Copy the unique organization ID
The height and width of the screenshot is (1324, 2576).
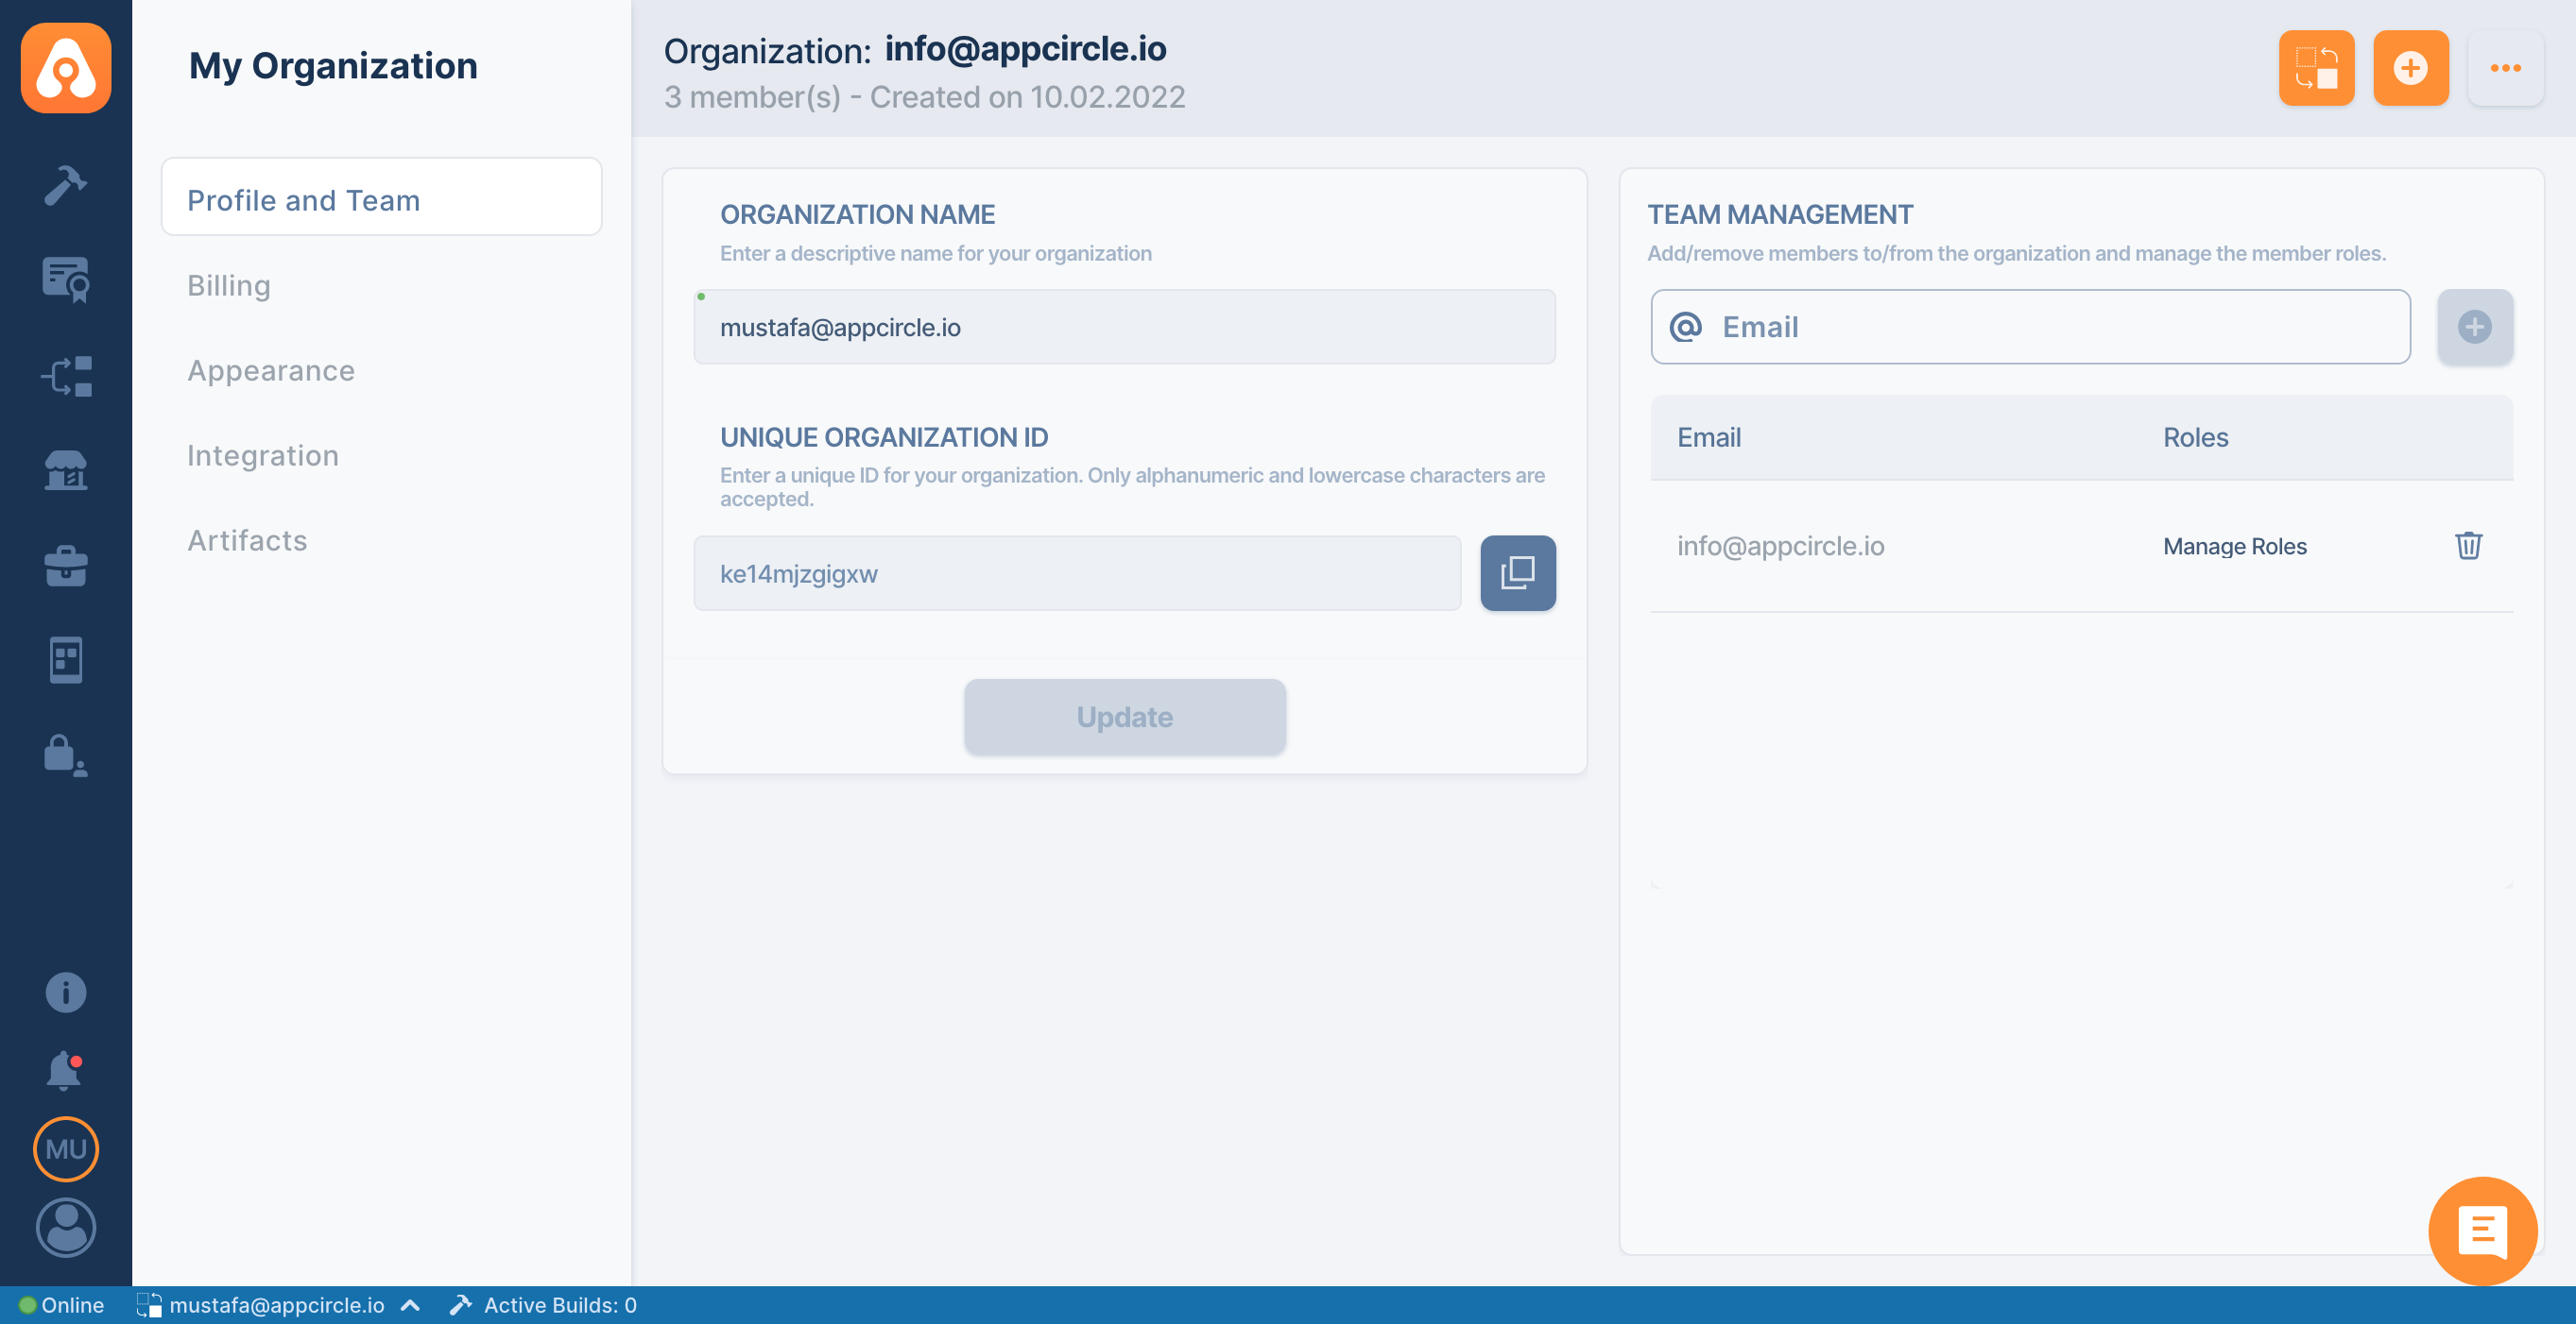1517,572
